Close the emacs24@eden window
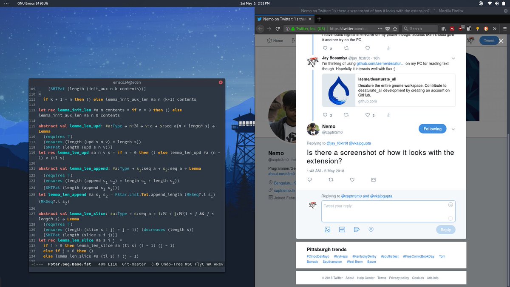The width and height of the screenshot is (510, 287). 221,82
